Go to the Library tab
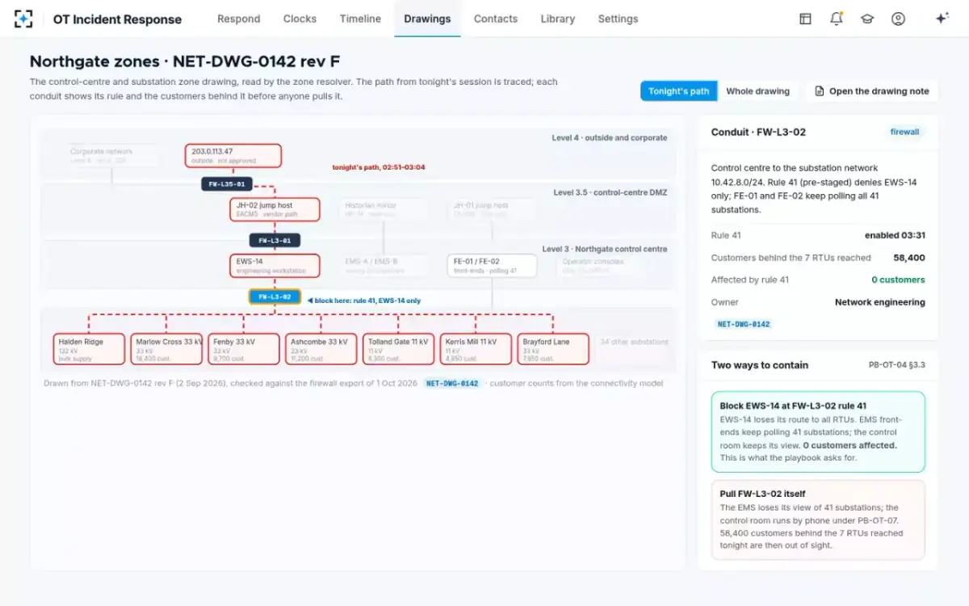Viewport: 969px width, 606px height. point(558,19)
